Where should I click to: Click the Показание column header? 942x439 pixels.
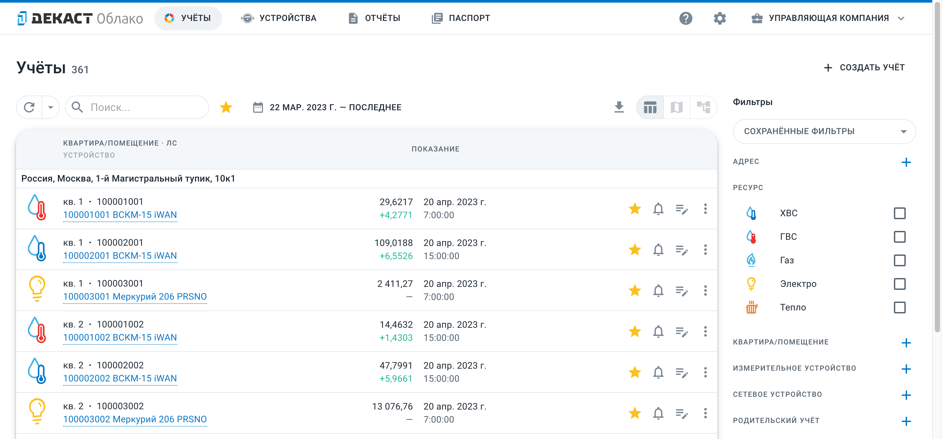click(x=435, y=149)
